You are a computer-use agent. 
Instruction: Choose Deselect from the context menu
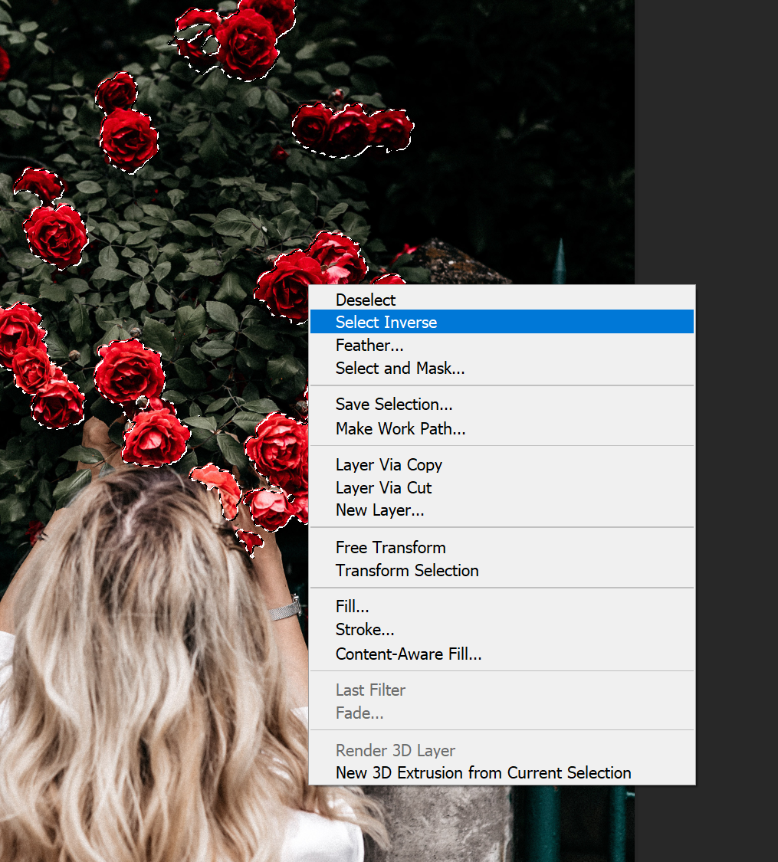pyautogui.click(x=501, y=300)
